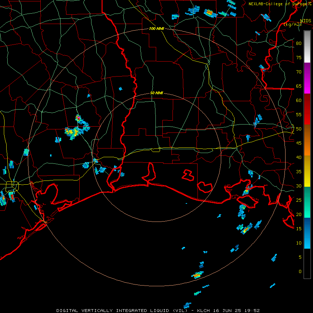
Task: Click the 25 scale value
Action: point(299,200)
